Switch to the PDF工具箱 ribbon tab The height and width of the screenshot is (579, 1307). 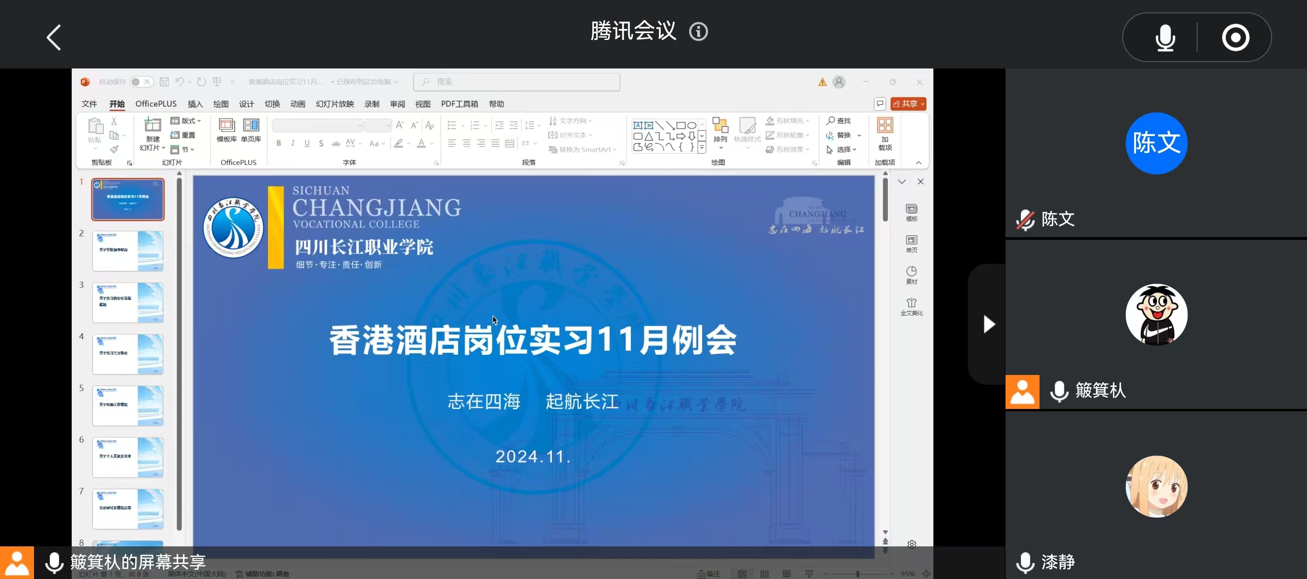pos(459,104)
